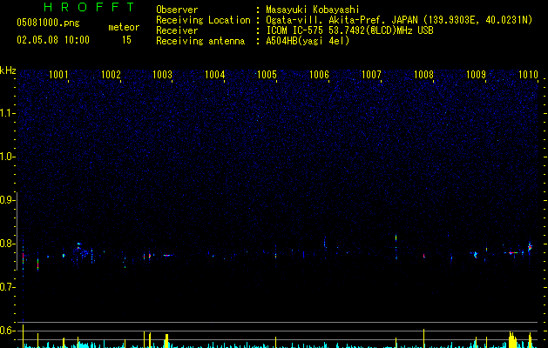Click the 1004 time marker

point(214,75)
